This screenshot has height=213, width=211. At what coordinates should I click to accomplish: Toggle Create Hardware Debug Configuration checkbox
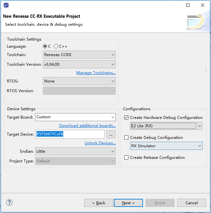point(126,118)
